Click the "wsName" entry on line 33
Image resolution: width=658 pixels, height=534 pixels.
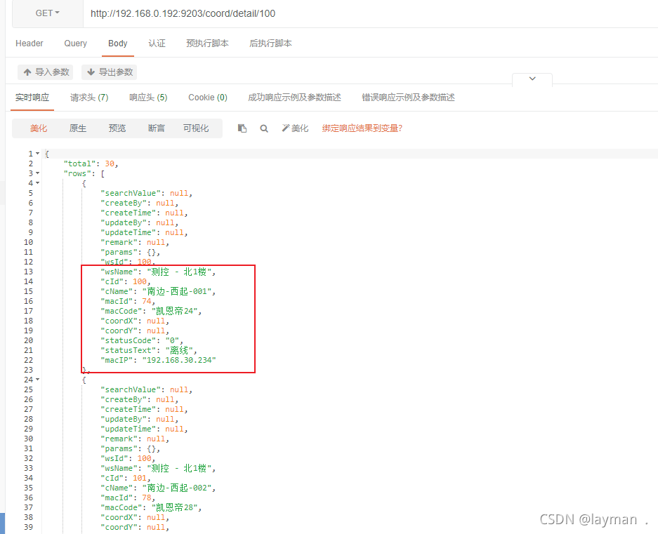pyautogui.click(x=158, y=468)
